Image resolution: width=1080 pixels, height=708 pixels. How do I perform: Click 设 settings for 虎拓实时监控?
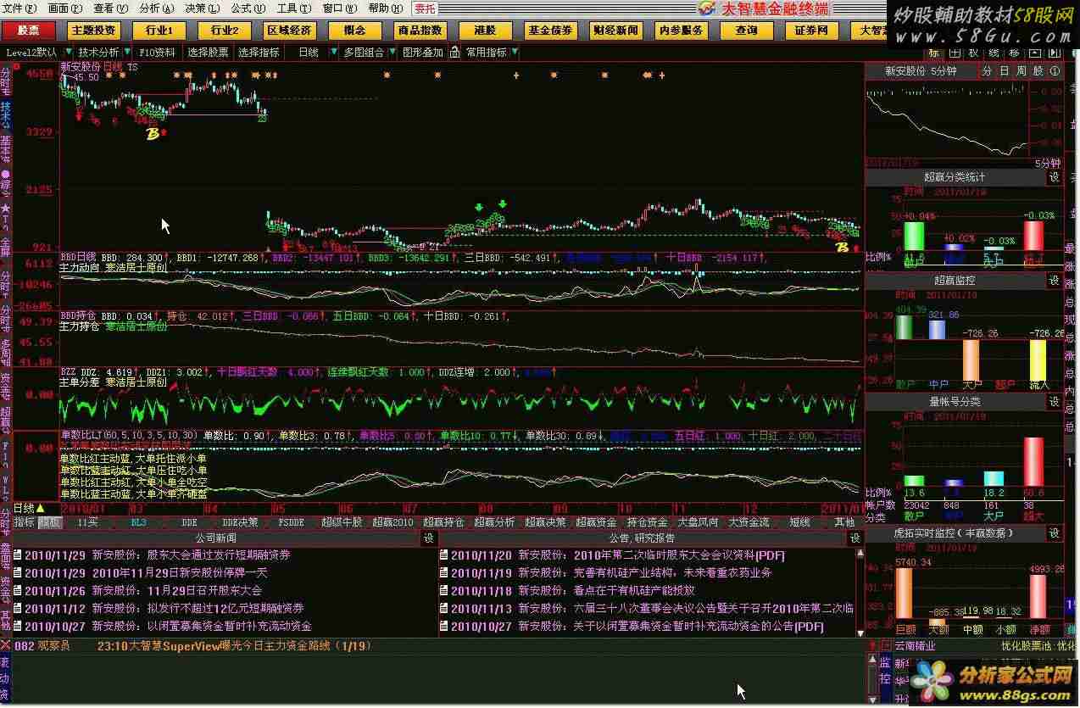pos(1054,533)
